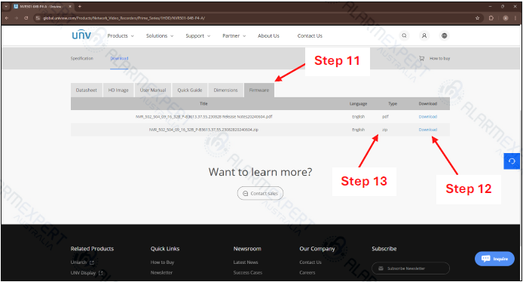523x282 pixels.
Task: Expand the Partner menu
Action: click(234, 35)
